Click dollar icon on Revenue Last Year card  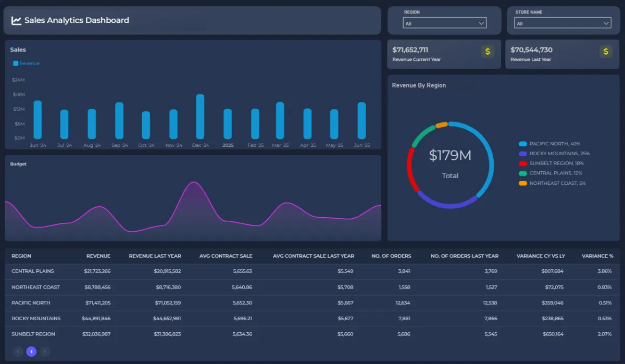[x=605, y=51]
